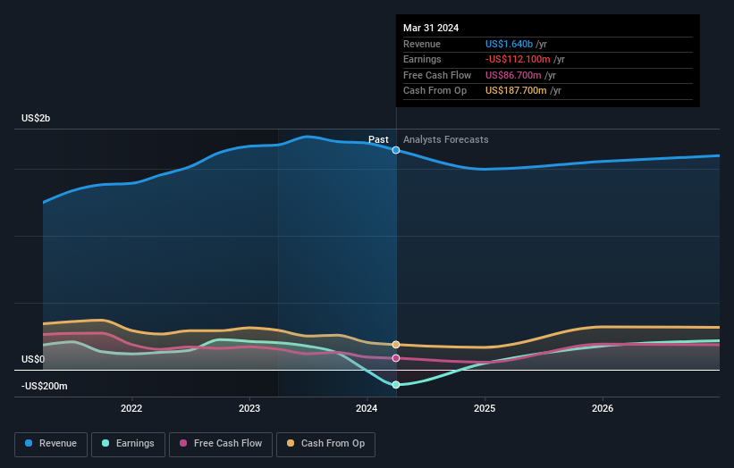Select the Cash From Op orange data point marker
The image size is (734, 468).
(x=396, y=345)
